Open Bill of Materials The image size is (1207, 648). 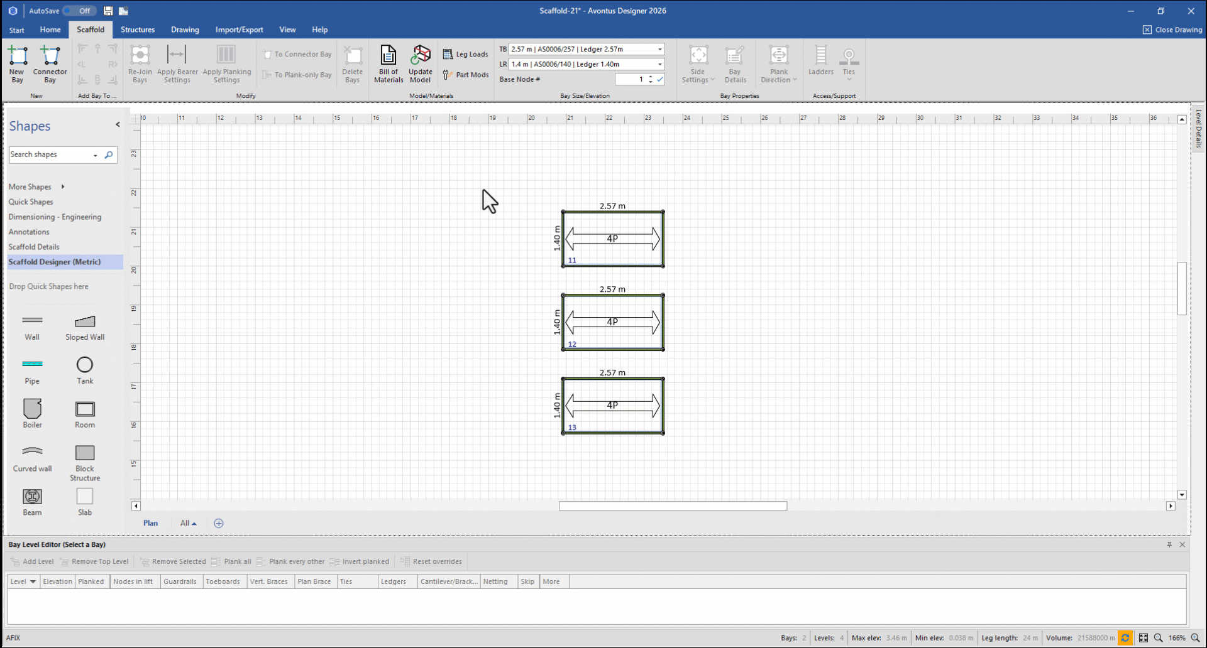pos(389,63)
